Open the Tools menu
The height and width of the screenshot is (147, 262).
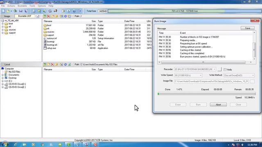pyautogui.click(x=32, y=6)
